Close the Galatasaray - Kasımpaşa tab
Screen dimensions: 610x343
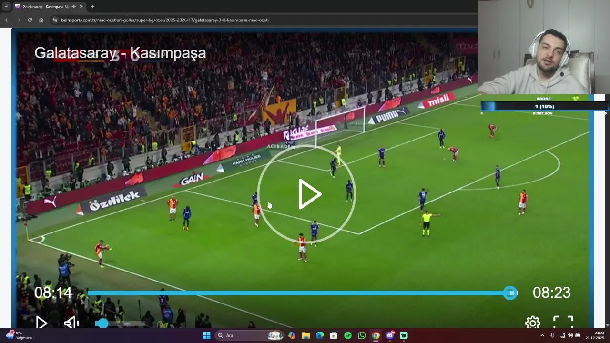(x=81, y=7)
